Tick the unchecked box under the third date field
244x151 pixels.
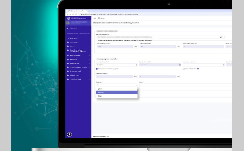[x=184, y=69]
